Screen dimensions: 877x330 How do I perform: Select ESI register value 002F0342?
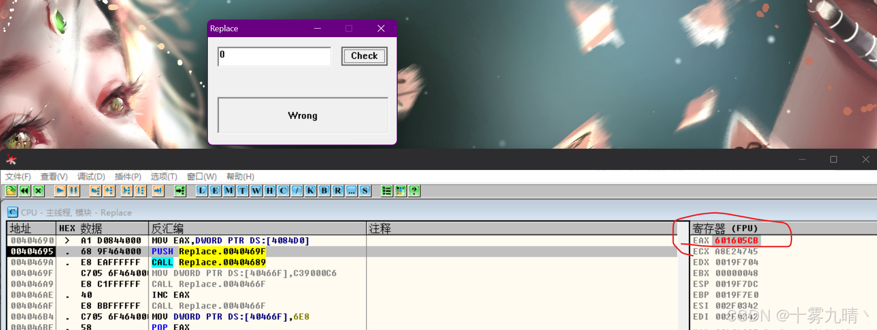click(x=737, y=306)
